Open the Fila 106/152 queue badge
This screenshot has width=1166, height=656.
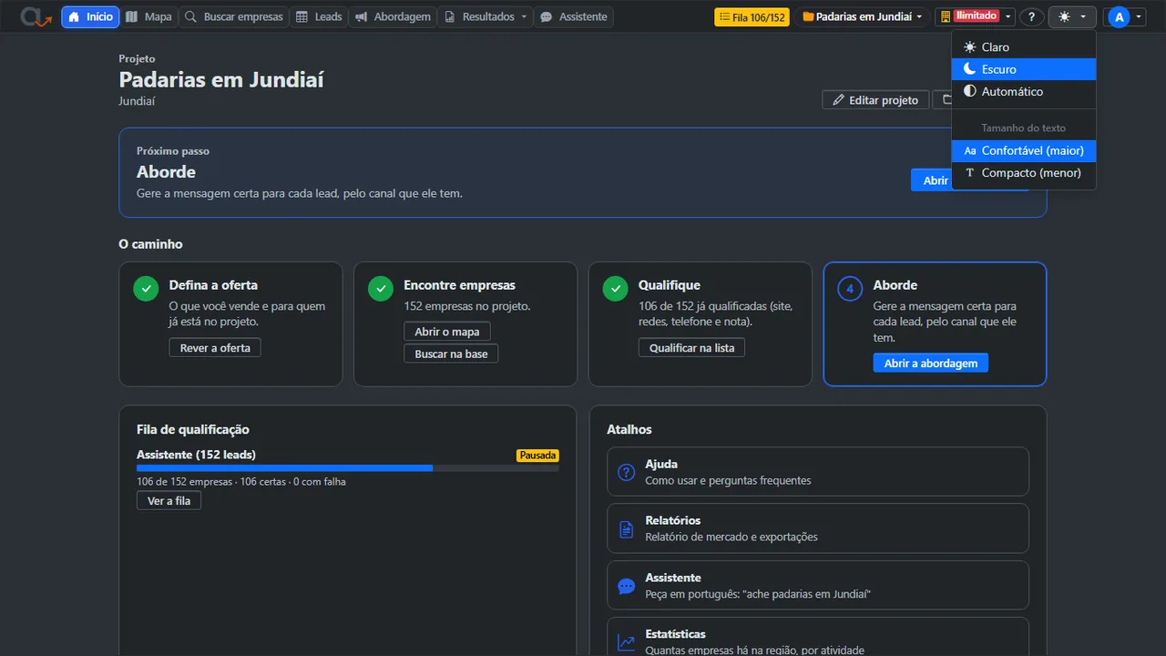pyautogui.click(x=752, y=16)
